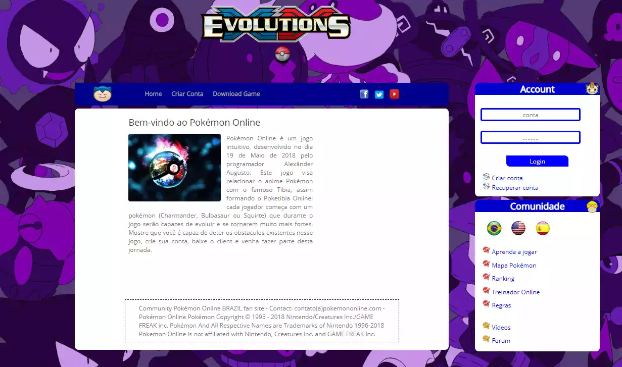Open the Recuperar conta link

(515, 188)
